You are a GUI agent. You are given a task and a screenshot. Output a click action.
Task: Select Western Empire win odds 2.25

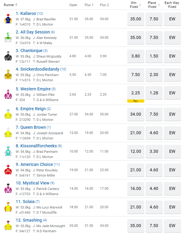[135, 93]
